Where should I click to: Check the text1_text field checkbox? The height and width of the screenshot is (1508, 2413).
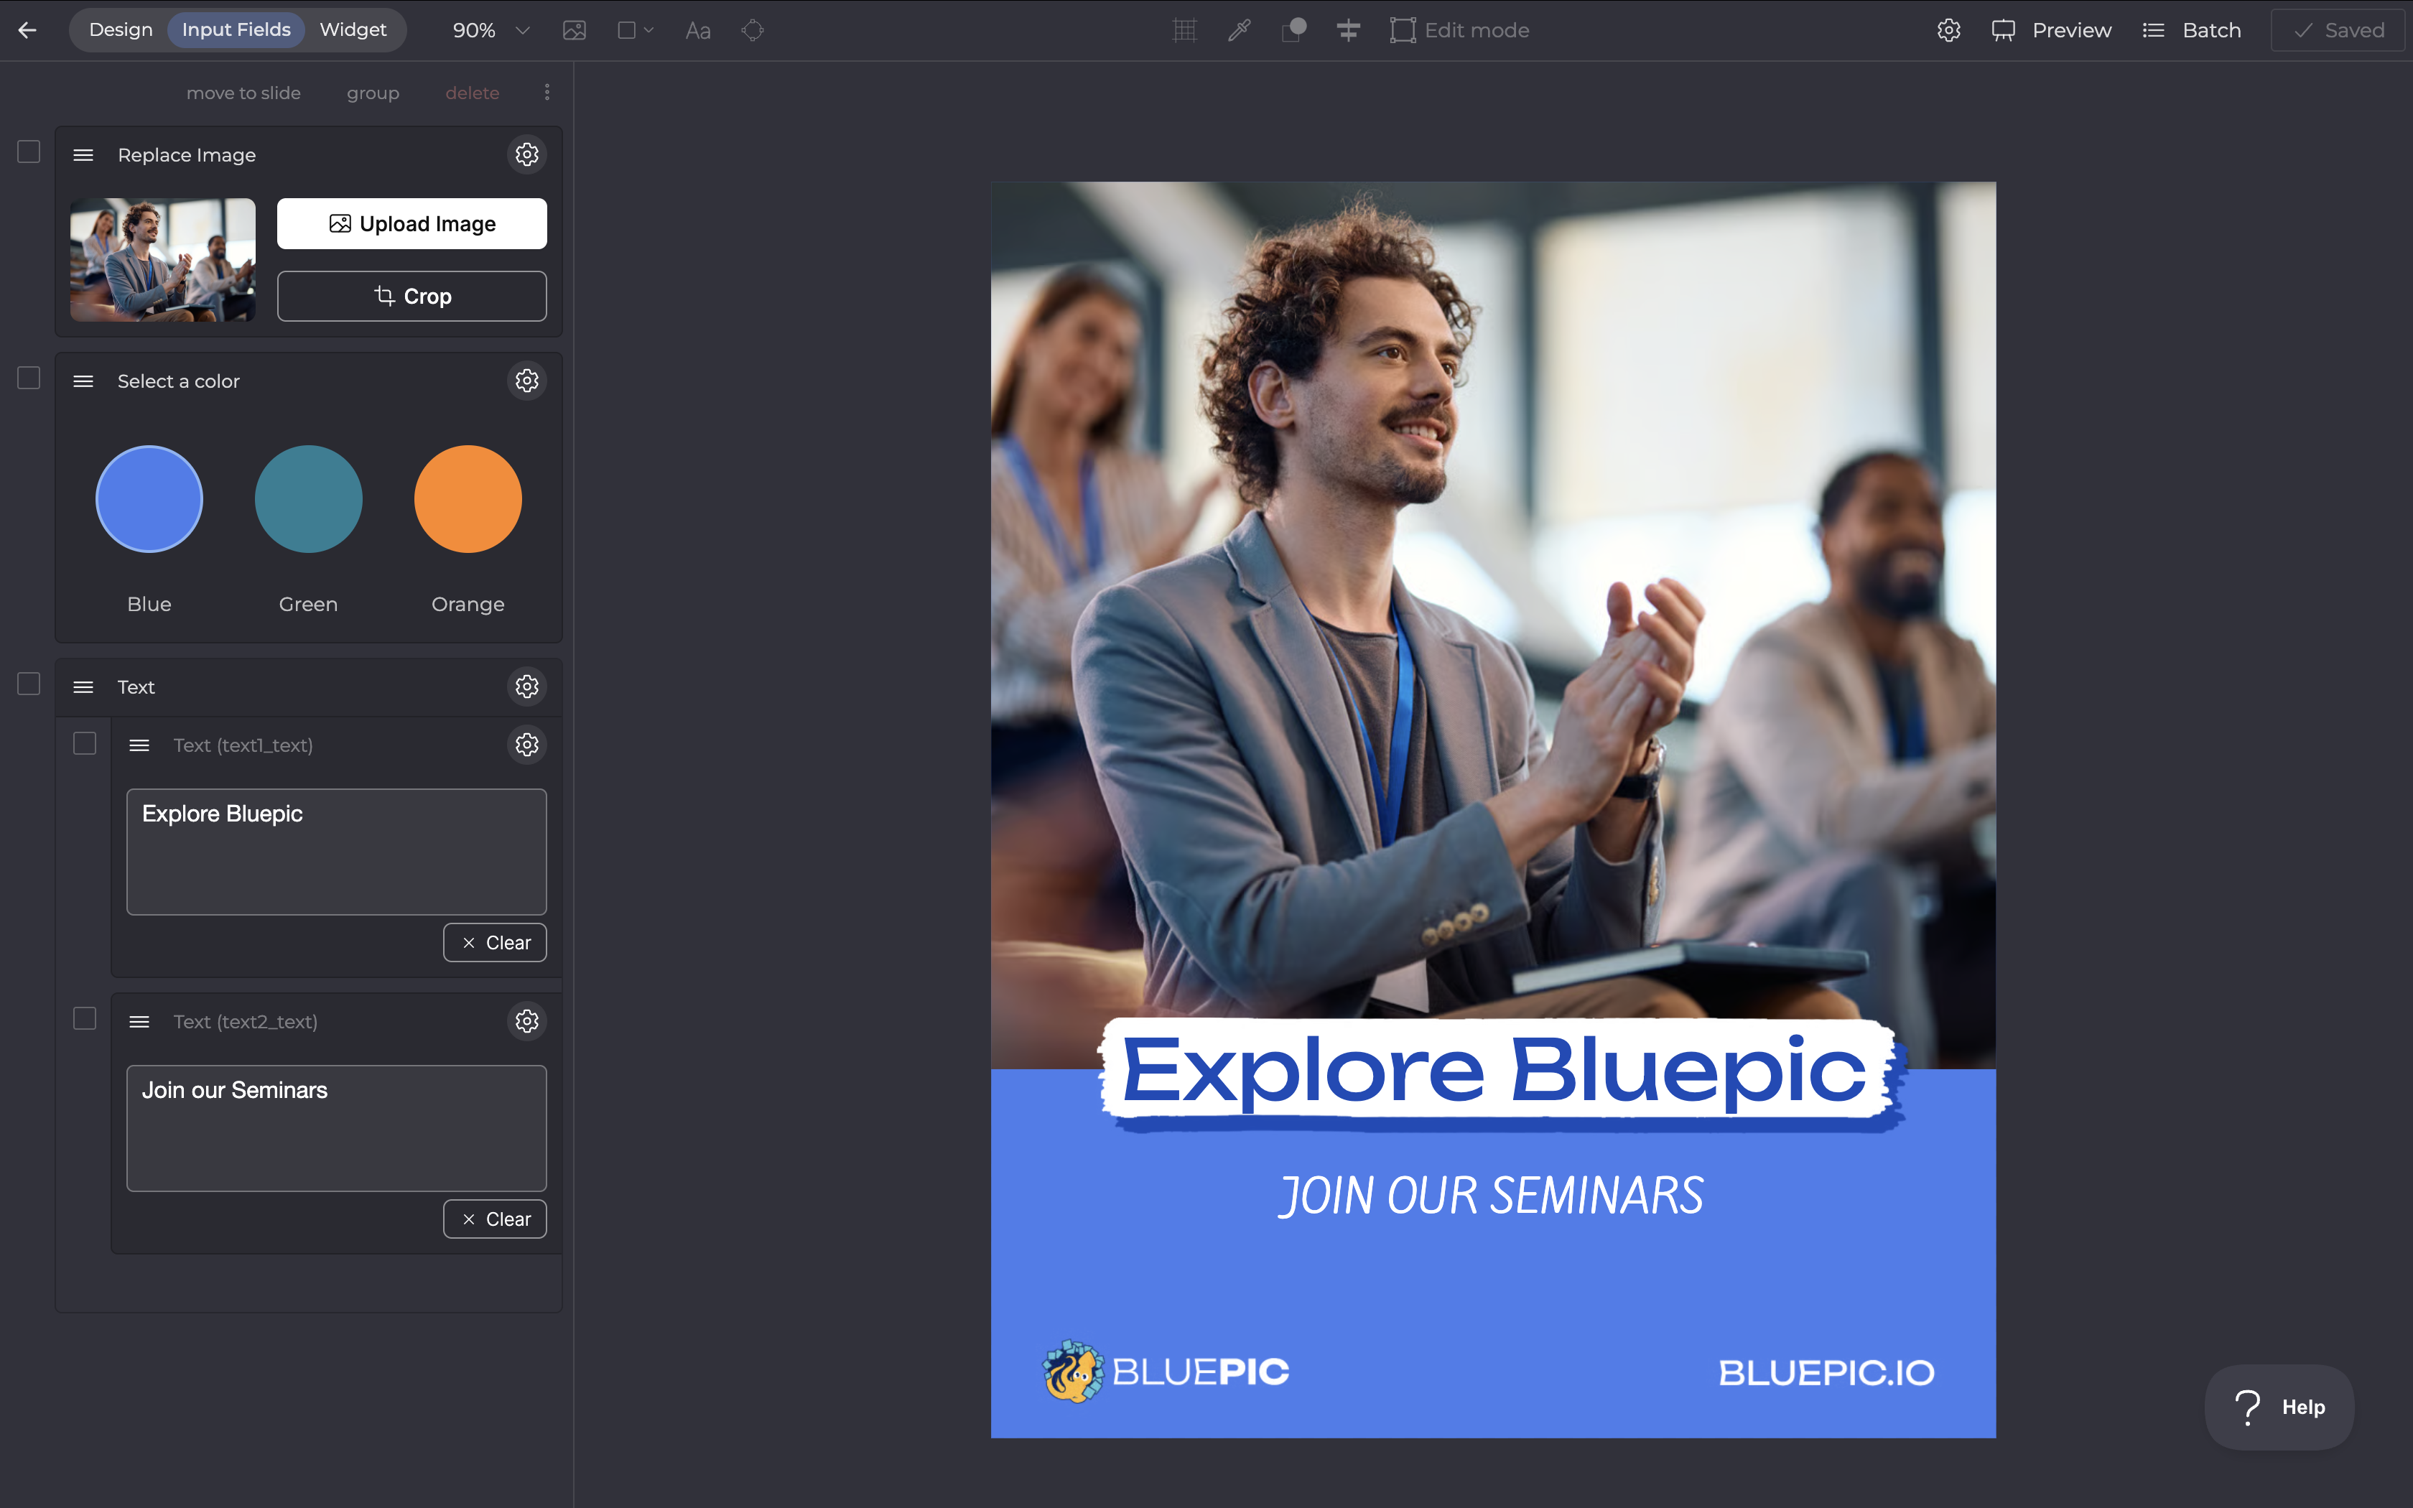(85, 744)
